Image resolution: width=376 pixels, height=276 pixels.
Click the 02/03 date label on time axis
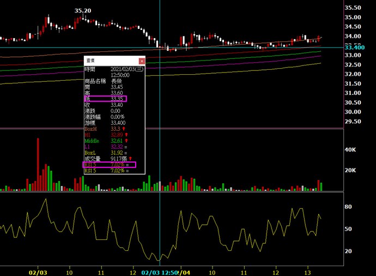(38, 272)
